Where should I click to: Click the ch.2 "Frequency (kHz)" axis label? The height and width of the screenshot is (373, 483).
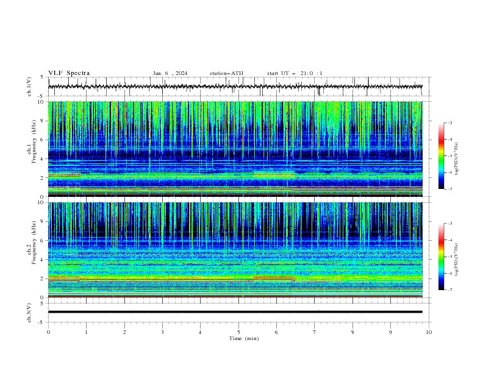click(34, 243)
